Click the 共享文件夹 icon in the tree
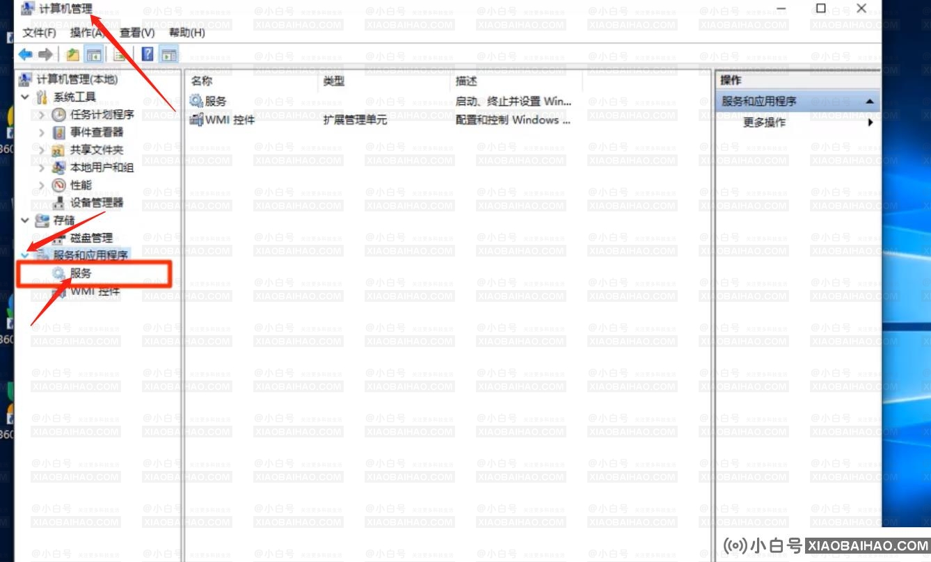The height and width of the screenshot is (562, 931). pos(59,150)
